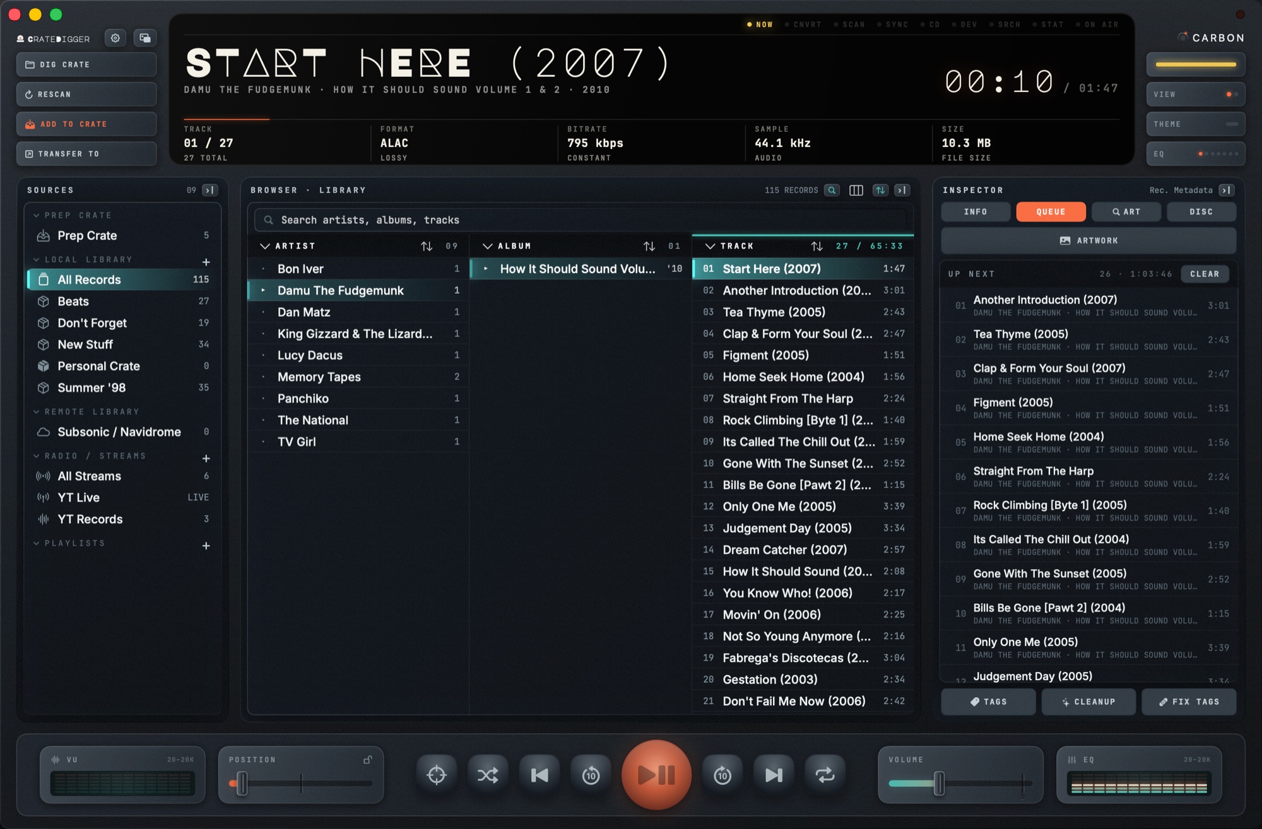Screen dimensions: 1262x829
Task: Collapse the Sources panel arrow icon
Action: [210, 191]
